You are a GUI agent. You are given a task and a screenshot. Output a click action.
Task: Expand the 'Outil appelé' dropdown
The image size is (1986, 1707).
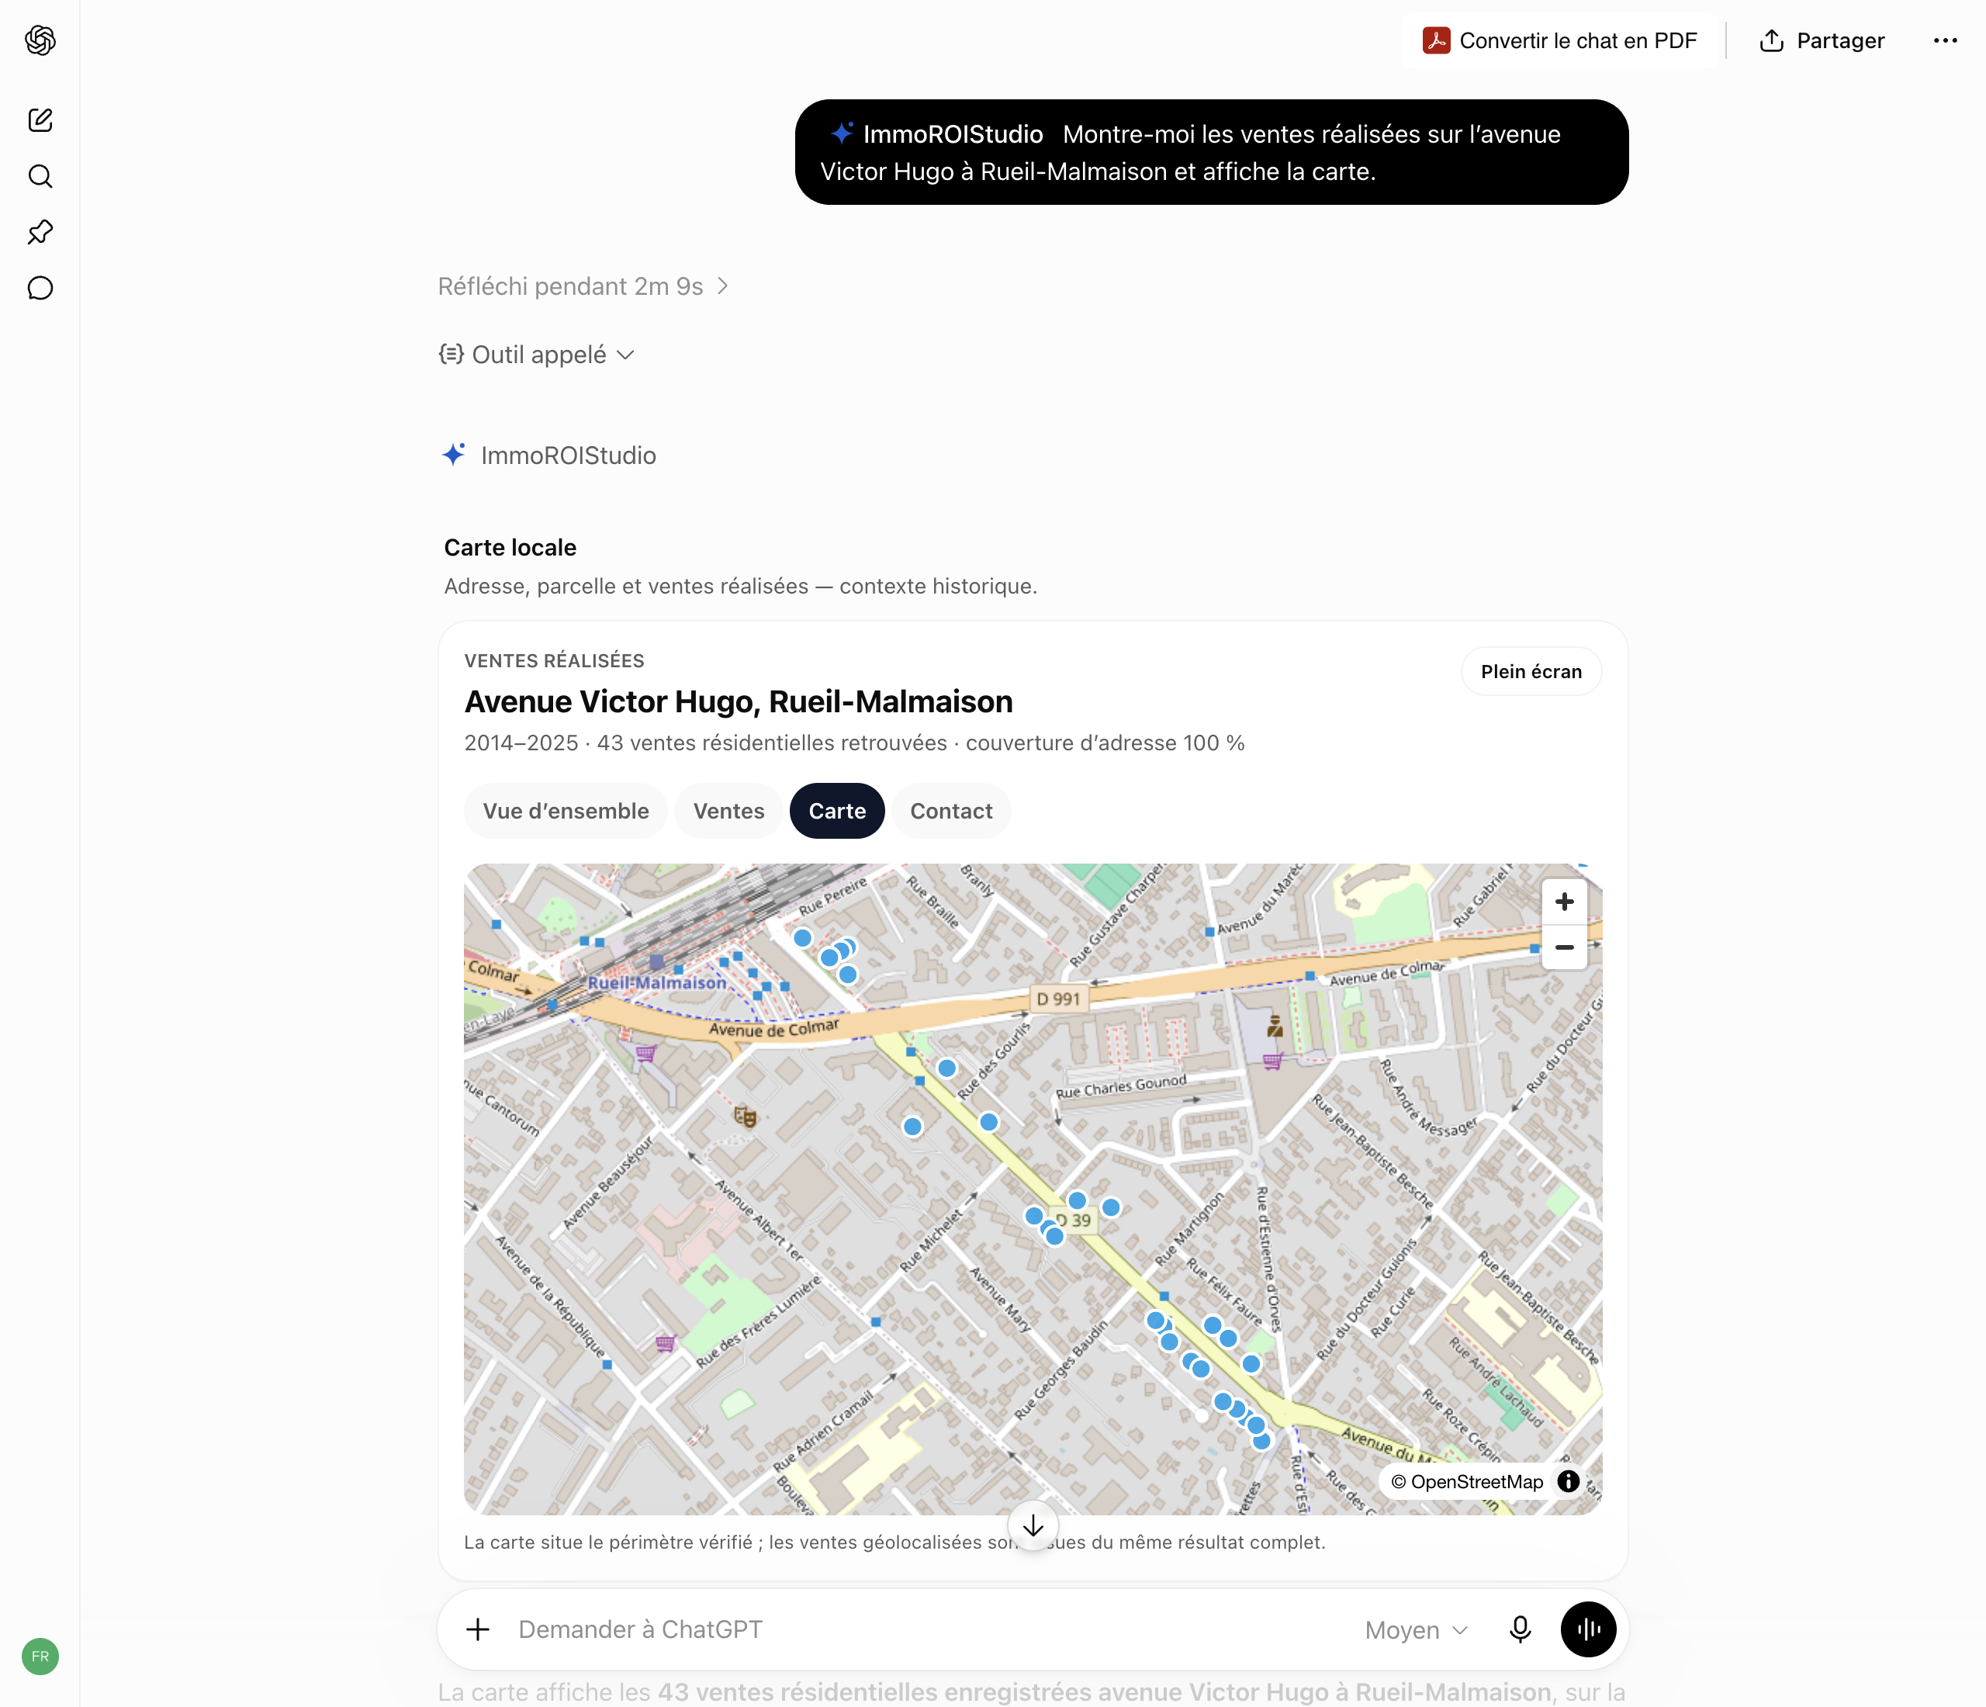coord(537,355)
